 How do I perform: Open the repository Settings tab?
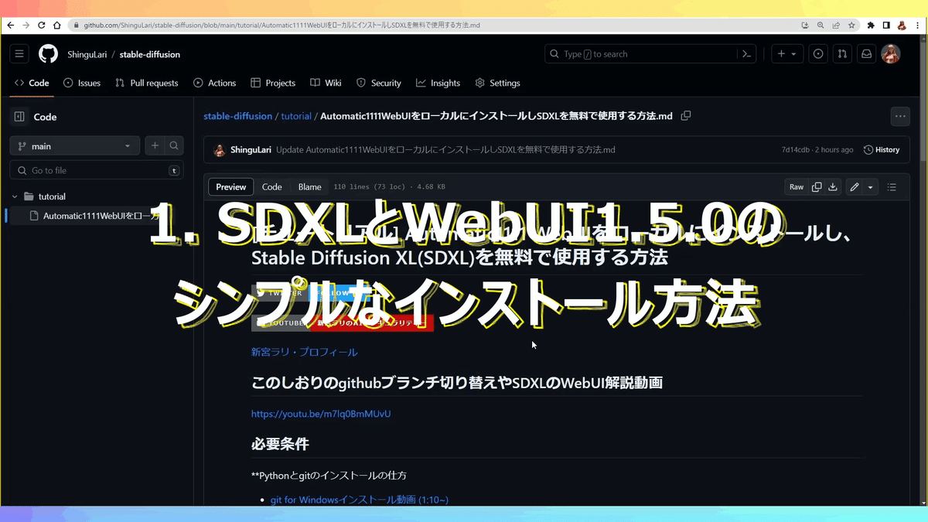(497, 83)
